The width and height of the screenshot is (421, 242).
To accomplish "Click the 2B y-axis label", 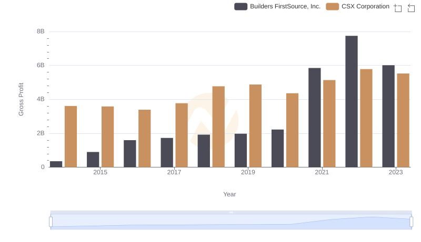I will 41,133.
